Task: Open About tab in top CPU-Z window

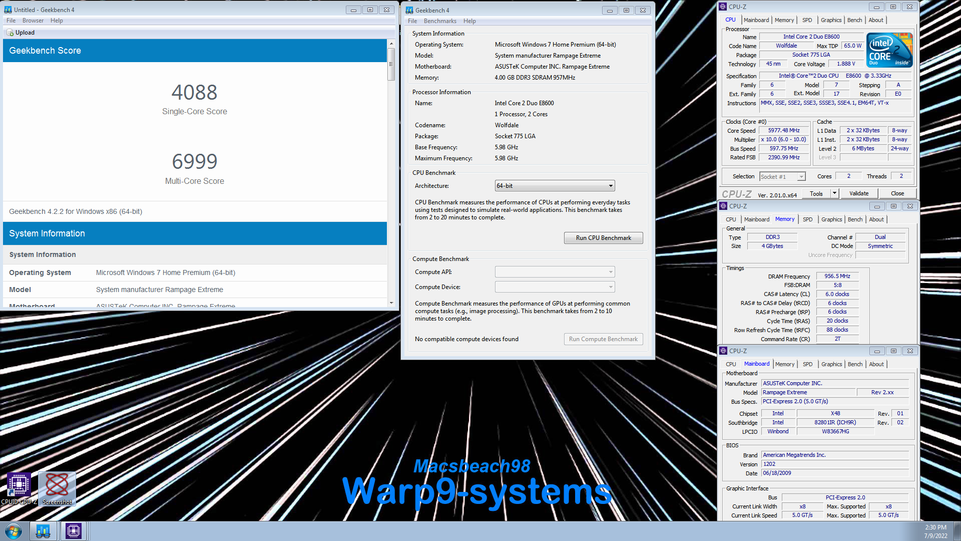Action: 876,20
